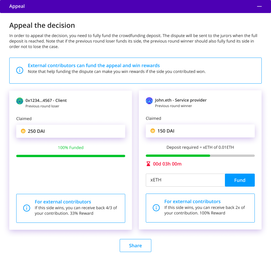The height and width of the screenshot is (261, 271).
Task: Collapse the Appeal panel with minus icon
Action: (x=259, y=6)
